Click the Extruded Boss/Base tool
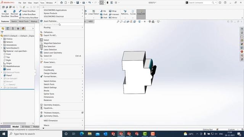244x137 pixels. pos(5,14)
